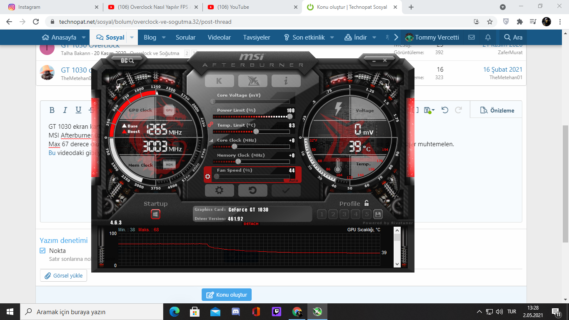Click Detach to undock the monitoring graph
569x320 pixels.
[251, 224]
